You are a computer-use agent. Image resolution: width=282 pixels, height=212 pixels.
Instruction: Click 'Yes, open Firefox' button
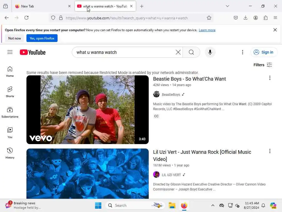tap(42, 38)
